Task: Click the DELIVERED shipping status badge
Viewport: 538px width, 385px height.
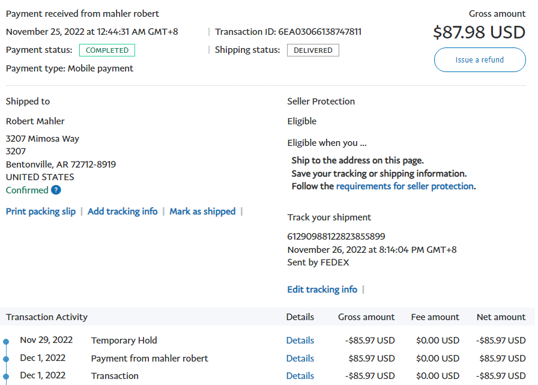Action: click(x=313, y=50)
